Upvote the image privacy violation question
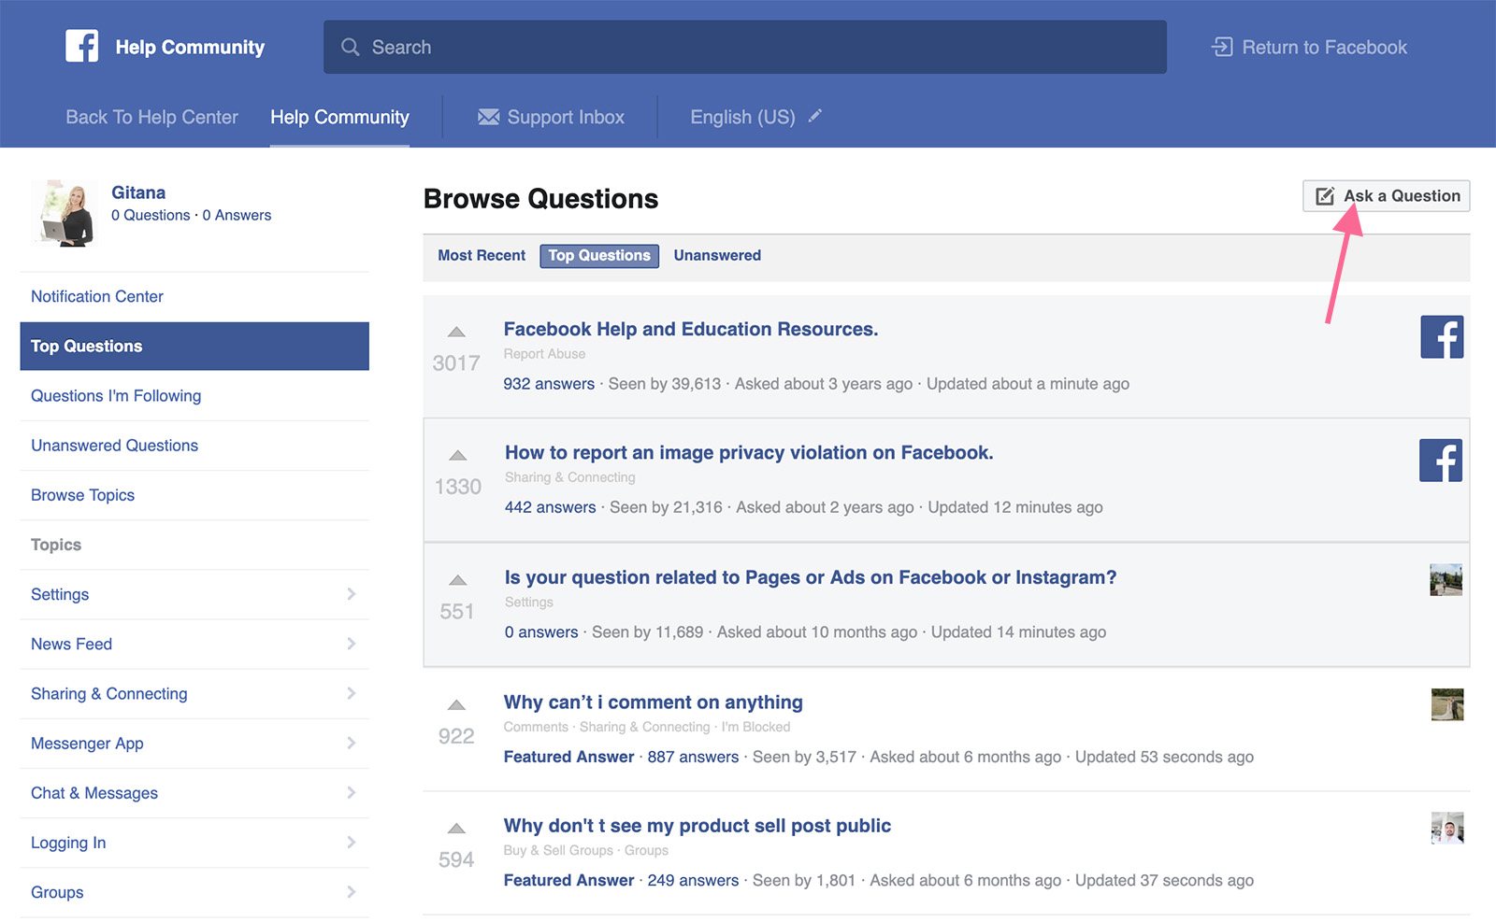The width and height of the screenshot is (1496, 922). tap(457, 456)
